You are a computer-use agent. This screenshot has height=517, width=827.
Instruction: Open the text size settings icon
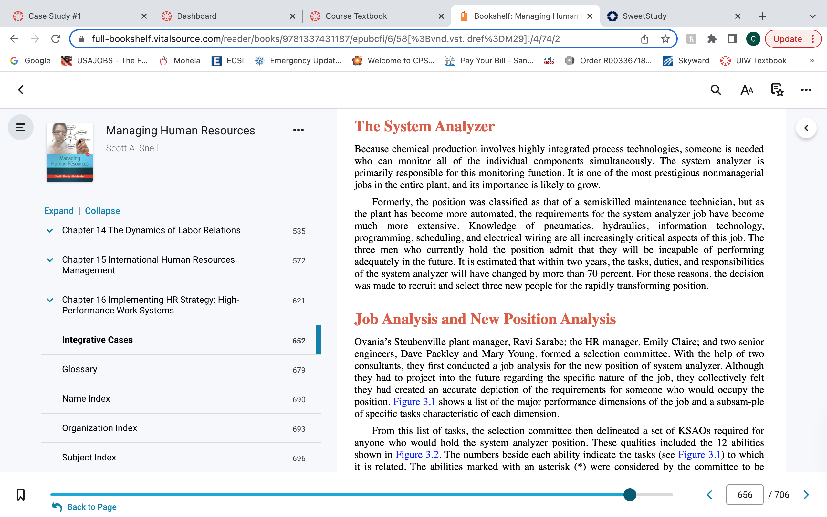coord(747,90)
